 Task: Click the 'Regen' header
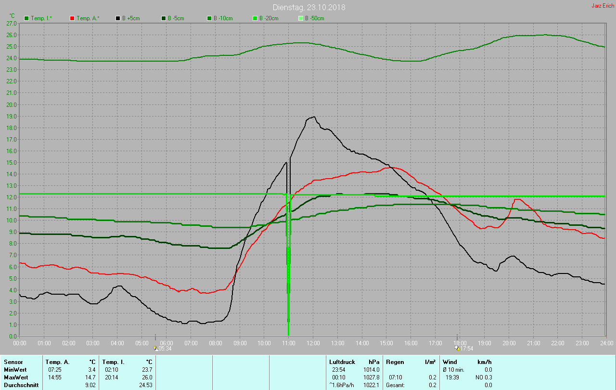pos(395,362)
